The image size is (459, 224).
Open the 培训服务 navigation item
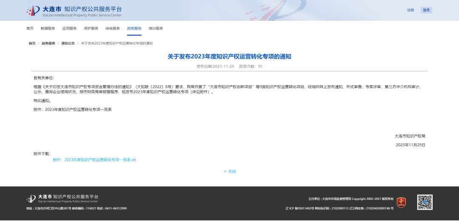point(156,28)
